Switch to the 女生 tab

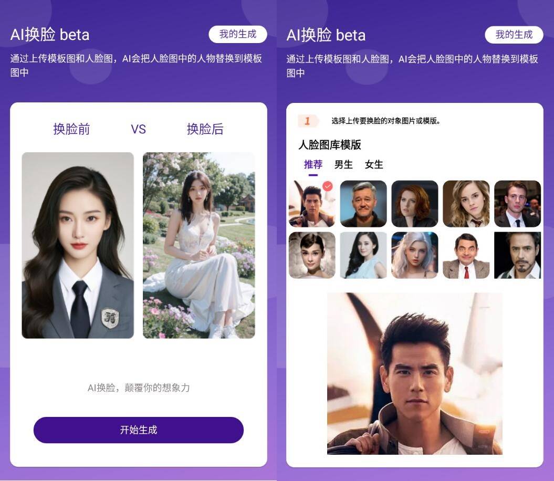click(374, 164)
